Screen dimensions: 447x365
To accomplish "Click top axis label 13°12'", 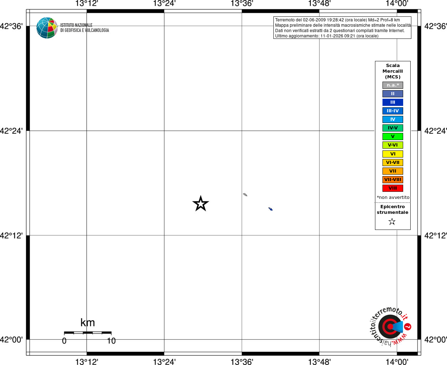I will (87, 4).
